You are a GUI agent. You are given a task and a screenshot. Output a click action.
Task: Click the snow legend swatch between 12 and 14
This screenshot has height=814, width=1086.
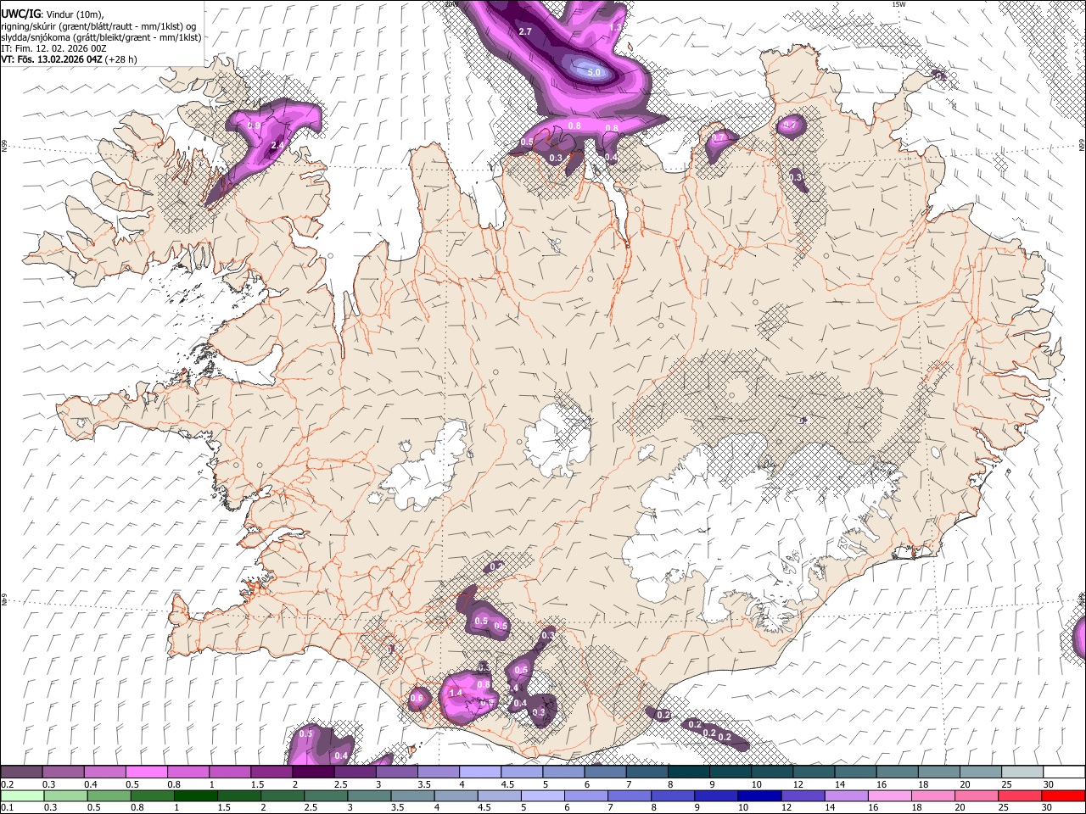click(813, 772)
